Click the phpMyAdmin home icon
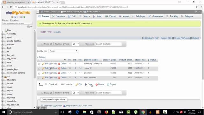This screenshot has width=204, height=115. click(x=12, y=17)
